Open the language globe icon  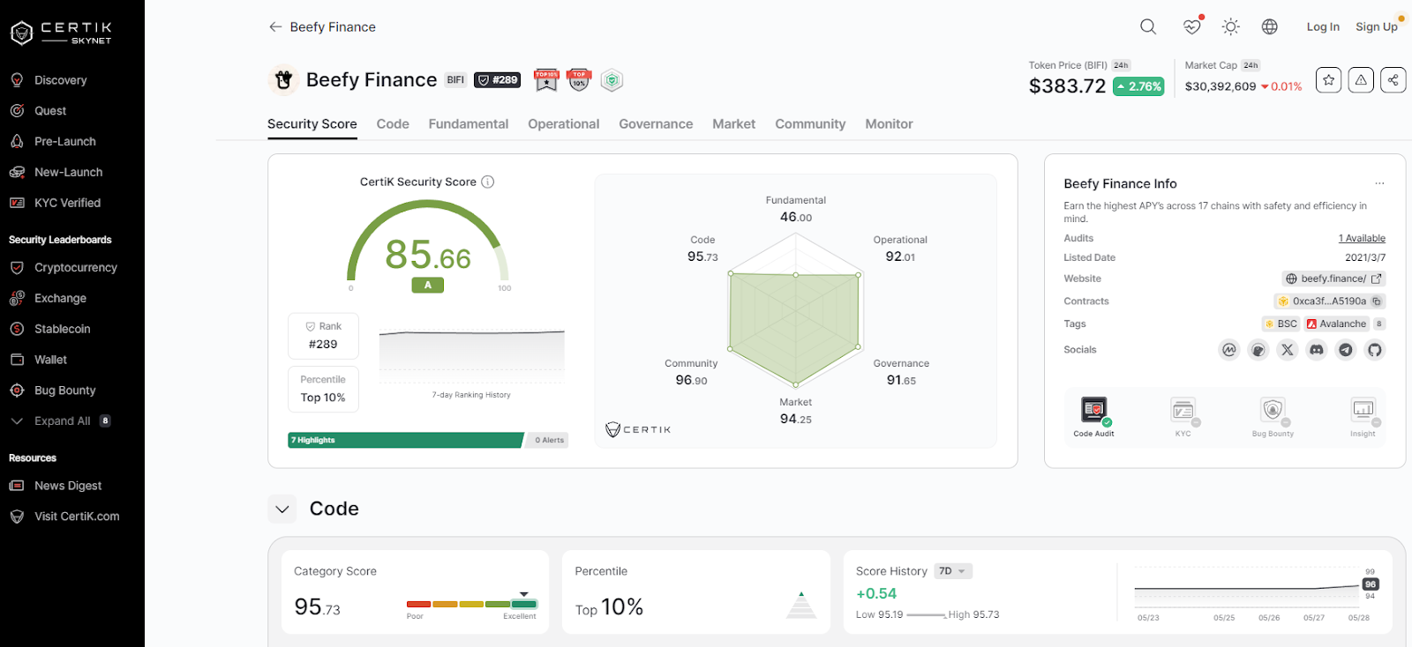(x=1270, y=27)
